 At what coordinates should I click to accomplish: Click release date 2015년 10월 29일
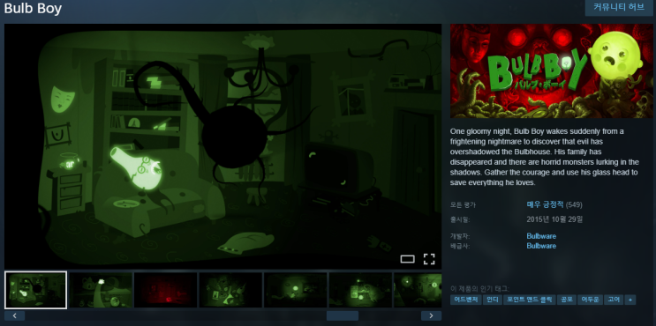[x=554, y=219]
